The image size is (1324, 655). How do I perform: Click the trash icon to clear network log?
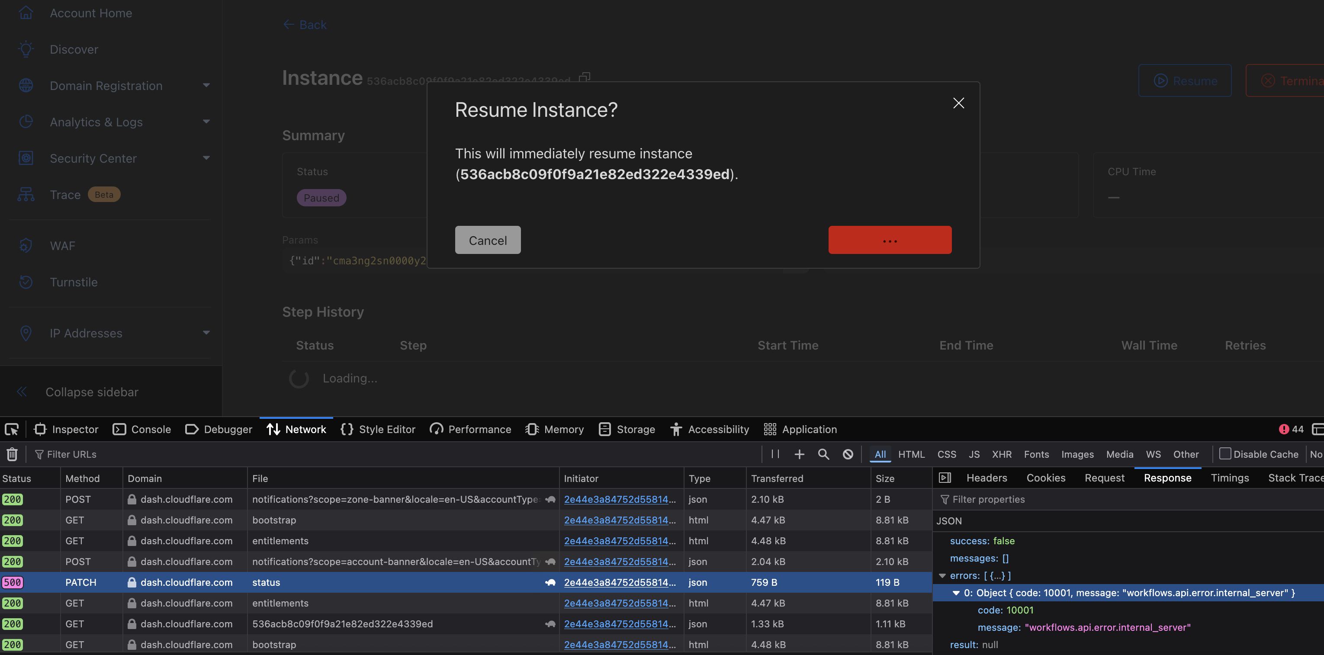pyautogui.click(x=12, y=454)
